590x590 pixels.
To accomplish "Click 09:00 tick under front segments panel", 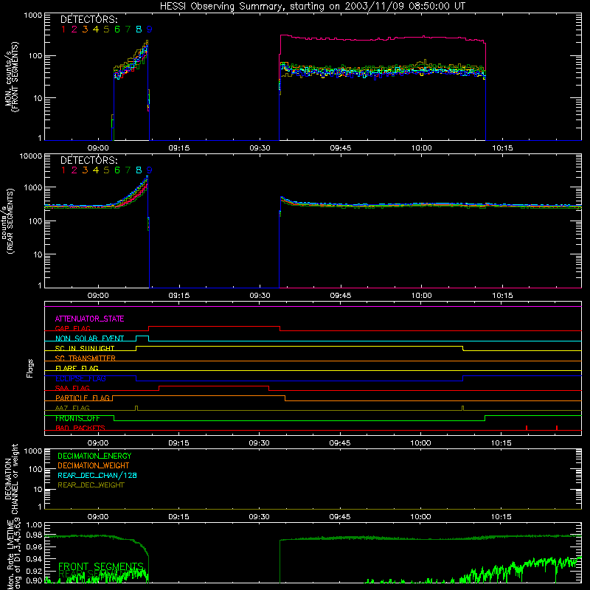I will 98,148.
